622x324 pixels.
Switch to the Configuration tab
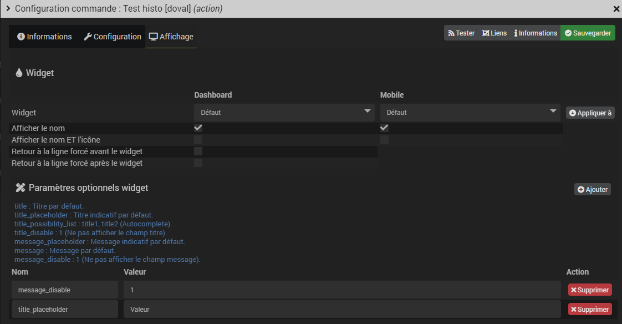click(113, 37)
